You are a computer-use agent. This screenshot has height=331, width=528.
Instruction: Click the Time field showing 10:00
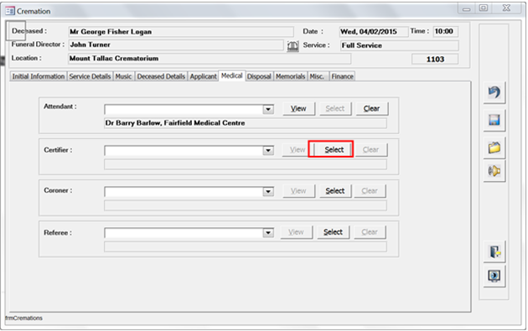tap(446, 32)
